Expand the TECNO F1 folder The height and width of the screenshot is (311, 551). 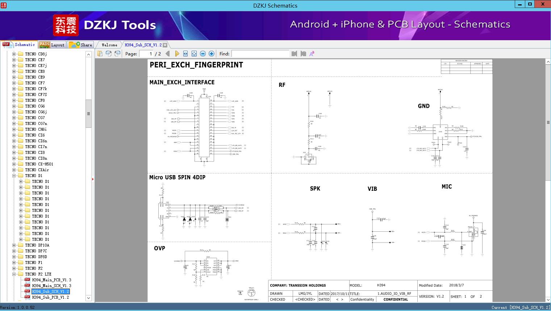point(14,262)
